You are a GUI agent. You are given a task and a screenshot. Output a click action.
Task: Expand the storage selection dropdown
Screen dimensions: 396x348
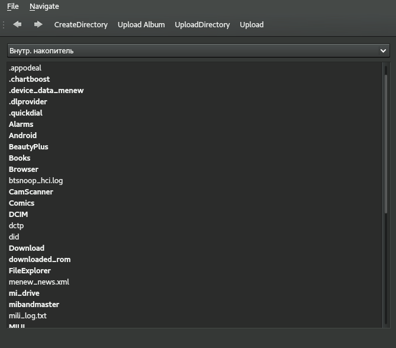[x=198, y=51]
